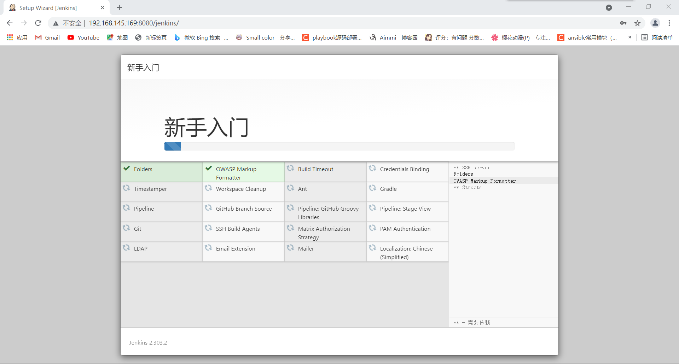Click the GitHub Branch Source spinner icon
The height and width of the screenshot is (364, 679).
coord(208,208)
